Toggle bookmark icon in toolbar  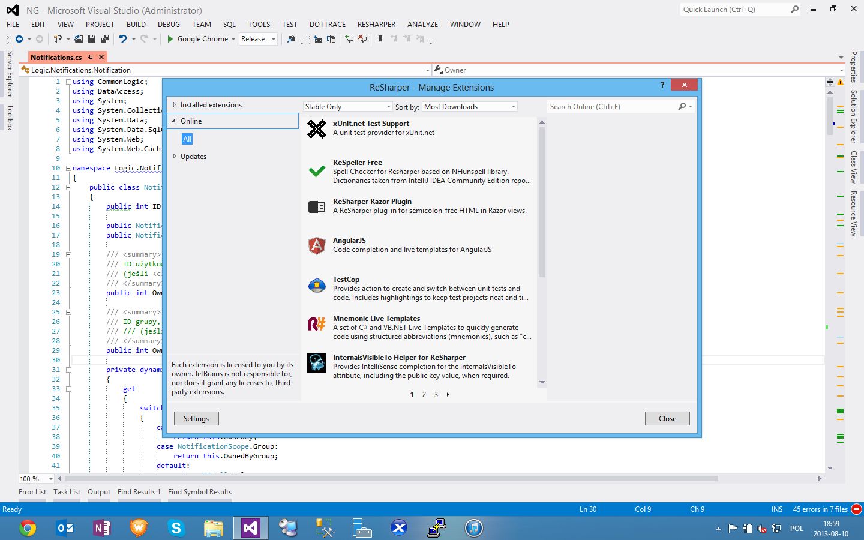(380, 39)
